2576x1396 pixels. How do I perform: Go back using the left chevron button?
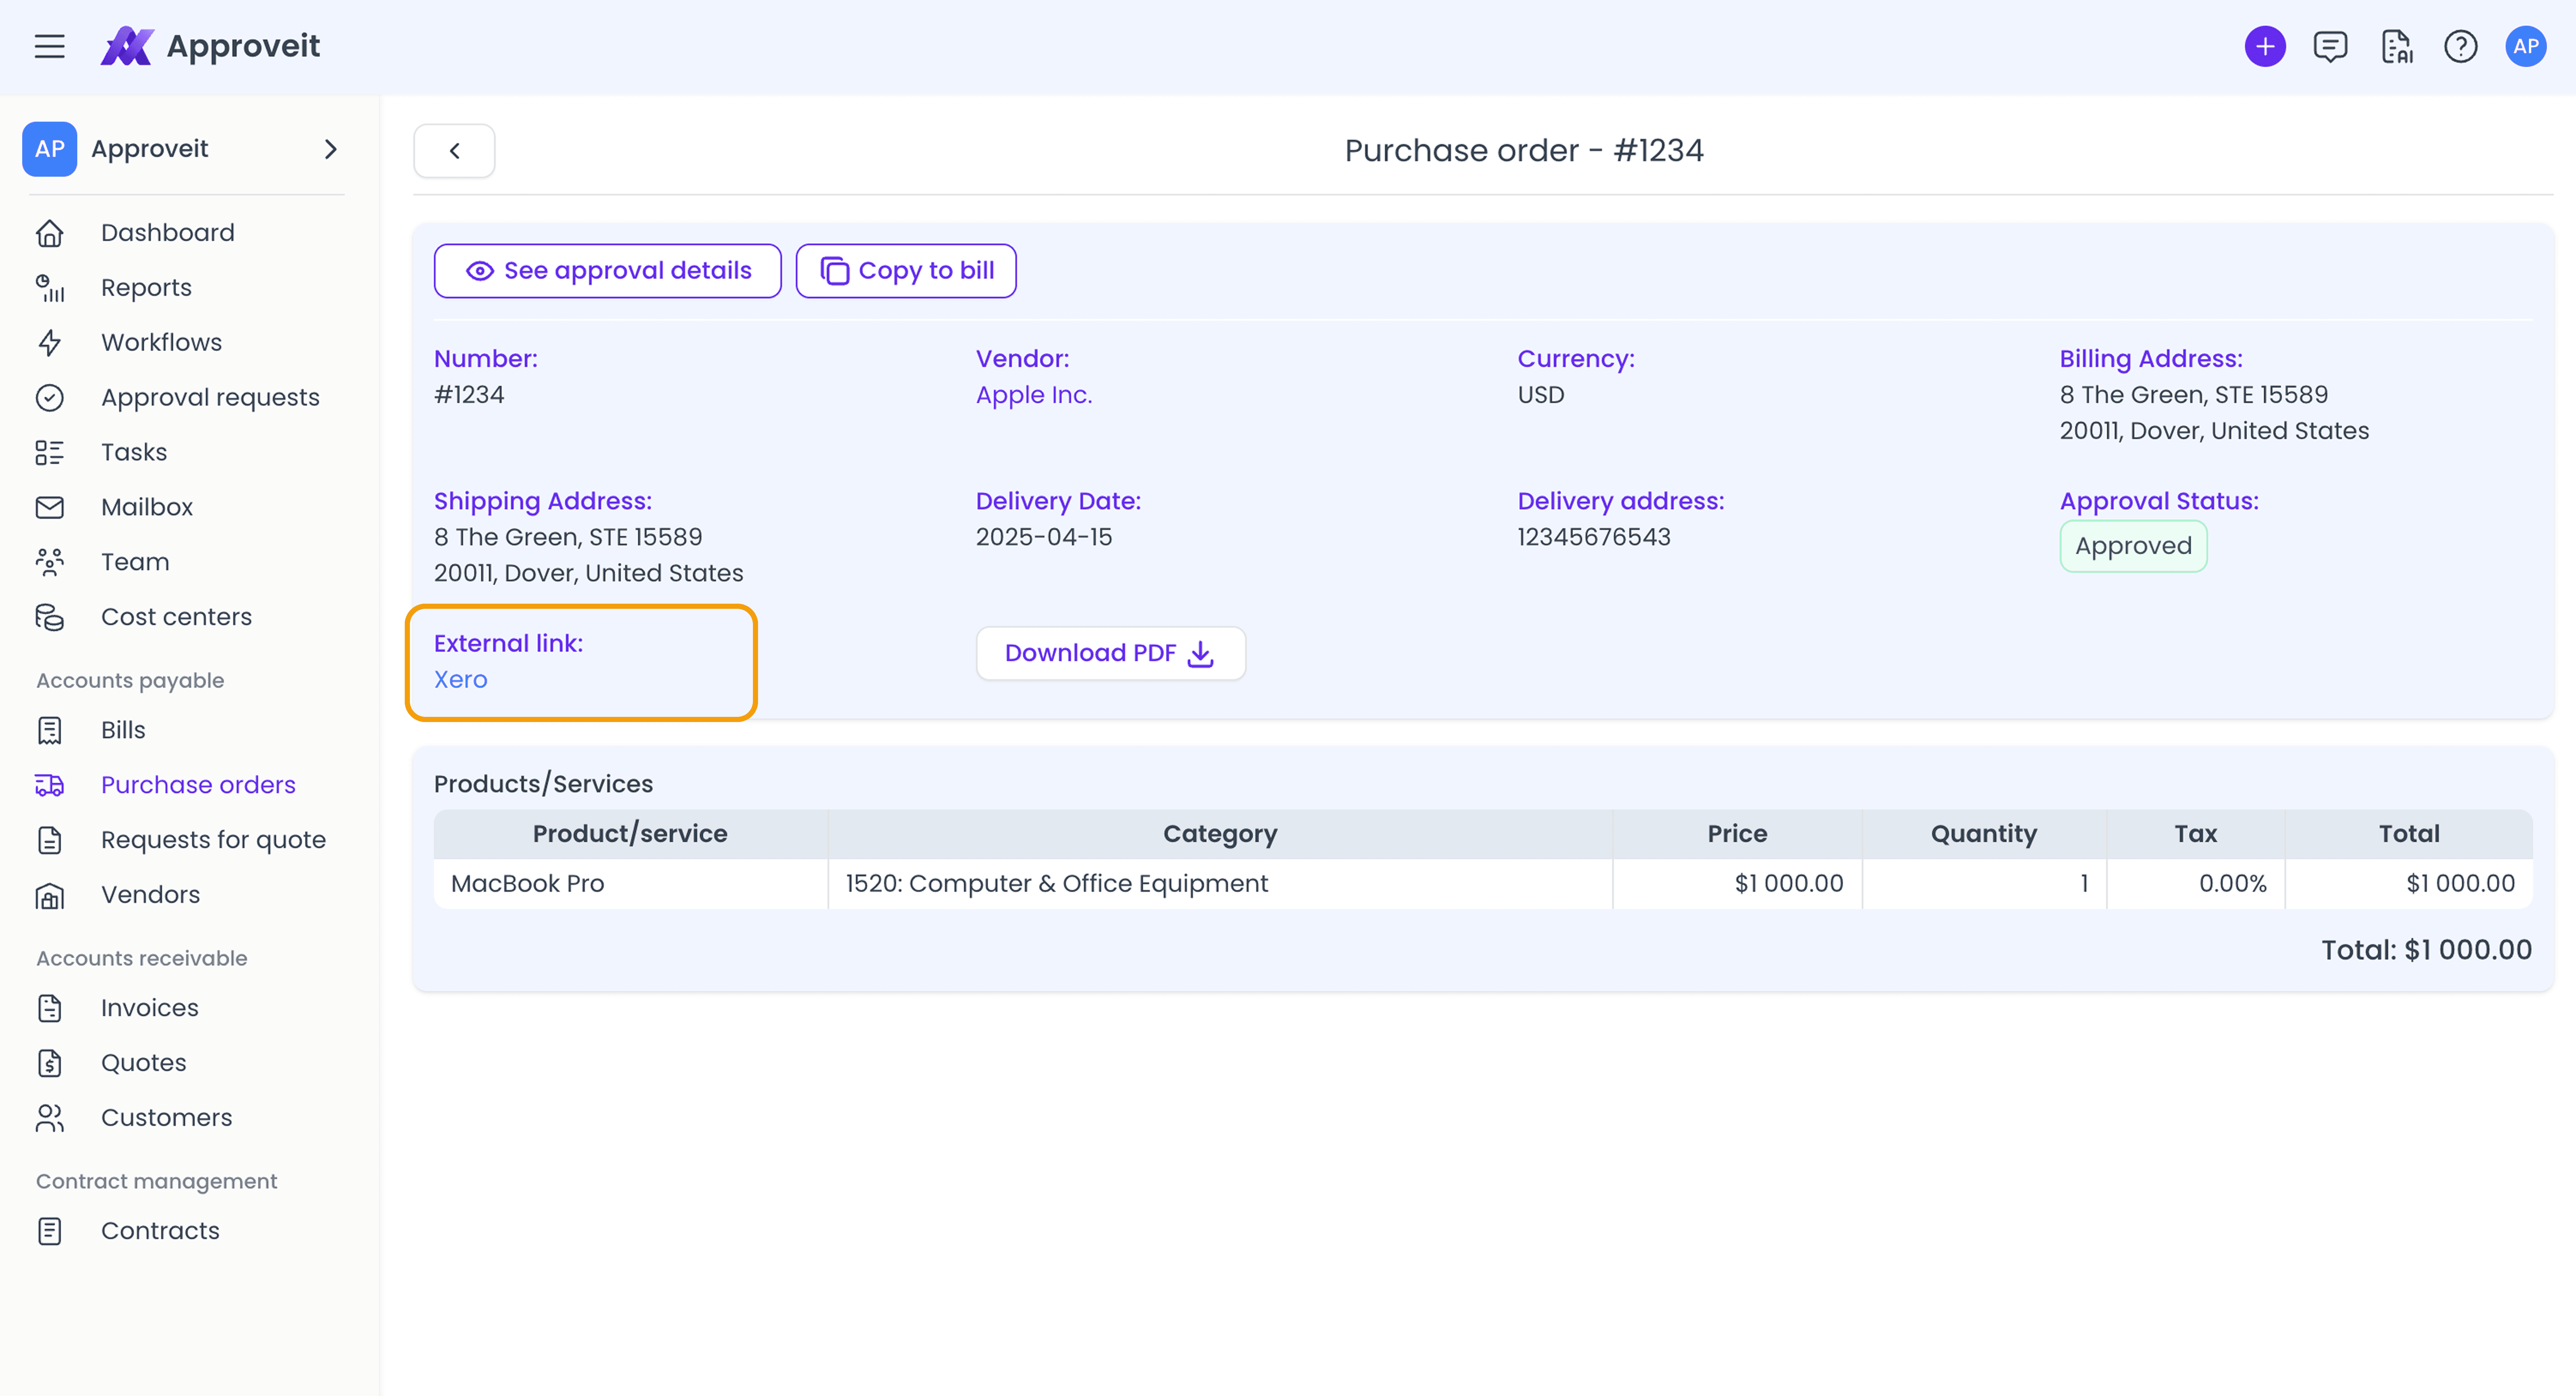454,151
